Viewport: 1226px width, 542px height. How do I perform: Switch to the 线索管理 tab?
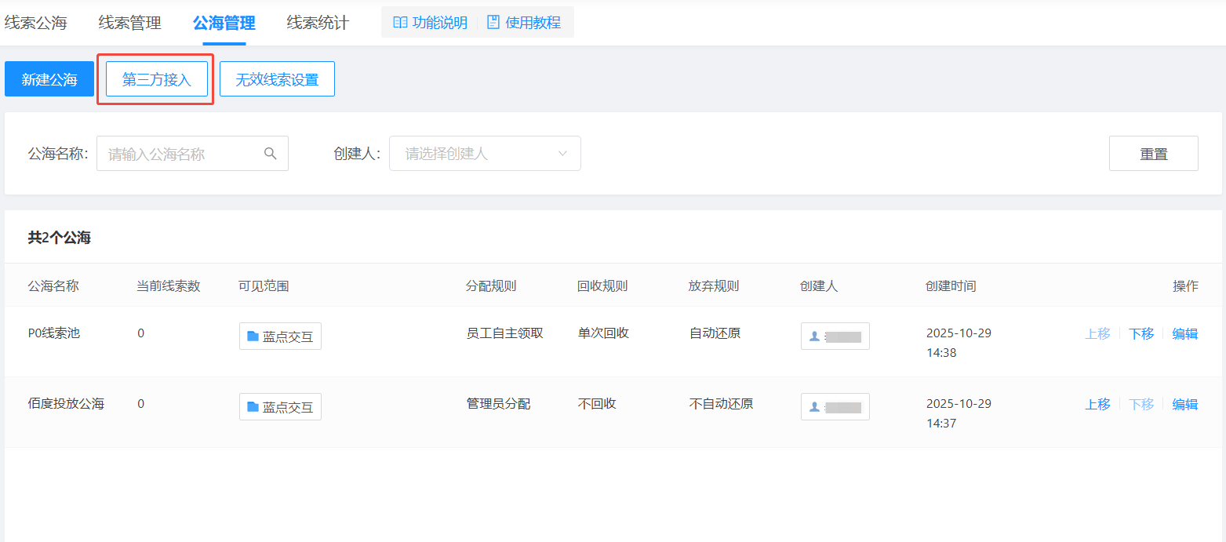coord(129,23)
